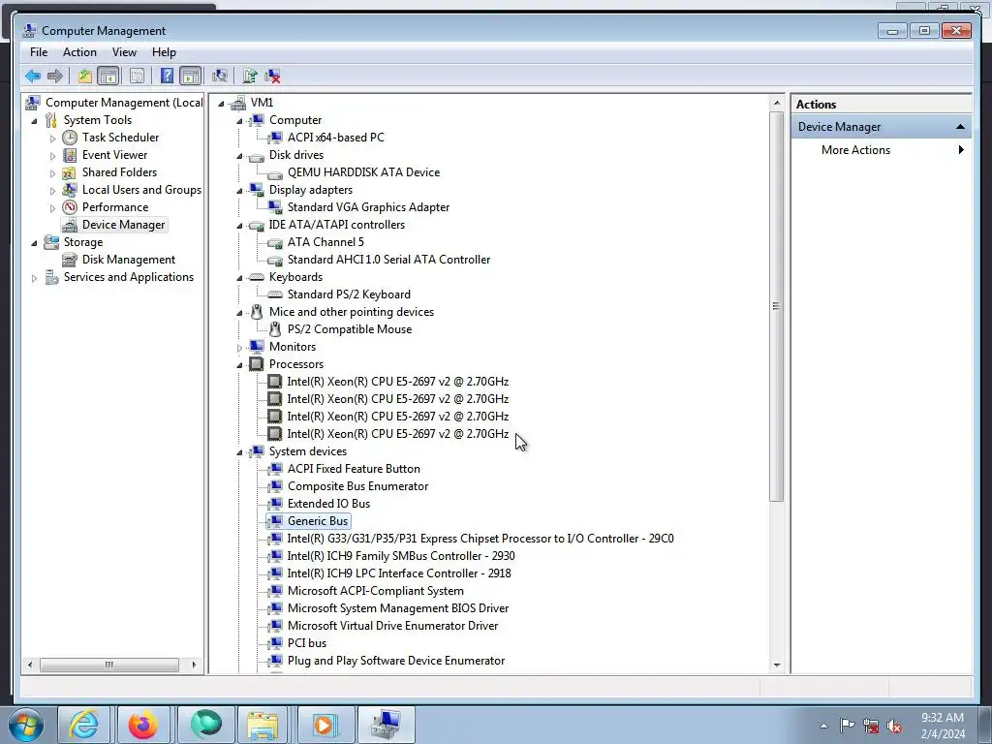Image resolution: width=992 pixels, height=744 pixels.
Task: Open the Windows Start menu
Action: click(x=26, y=725)
